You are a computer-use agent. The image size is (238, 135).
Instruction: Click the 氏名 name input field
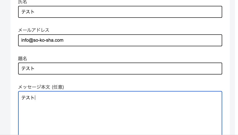[120, 12]
